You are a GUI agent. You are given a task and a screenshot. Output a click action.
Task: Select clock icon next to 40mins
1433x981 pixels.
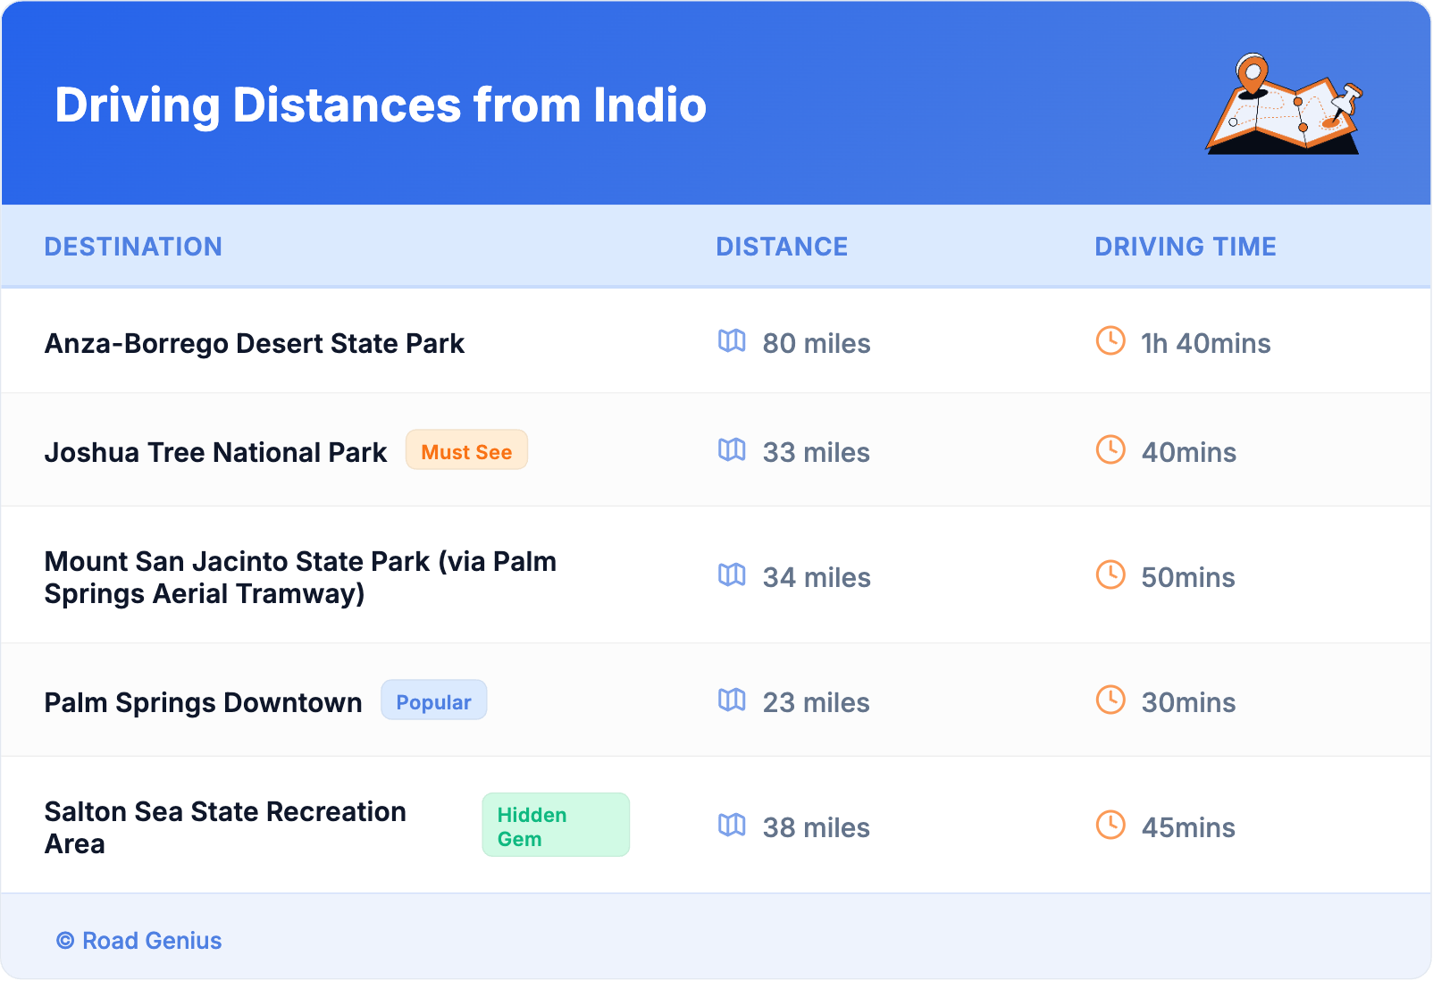pyautogui.click(x=1110, y=450)
